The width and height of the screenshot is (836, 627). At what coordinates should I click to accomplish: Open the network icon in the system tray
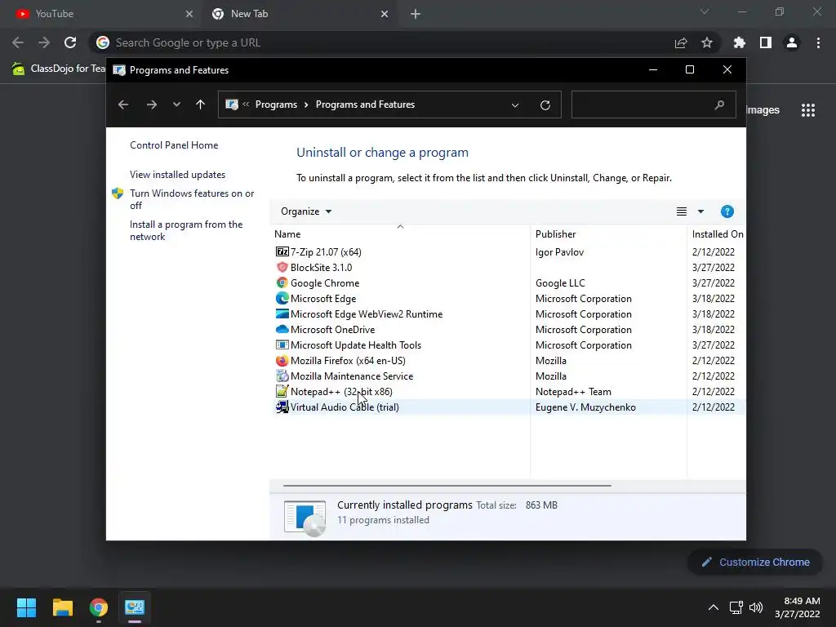pos(736,607)
